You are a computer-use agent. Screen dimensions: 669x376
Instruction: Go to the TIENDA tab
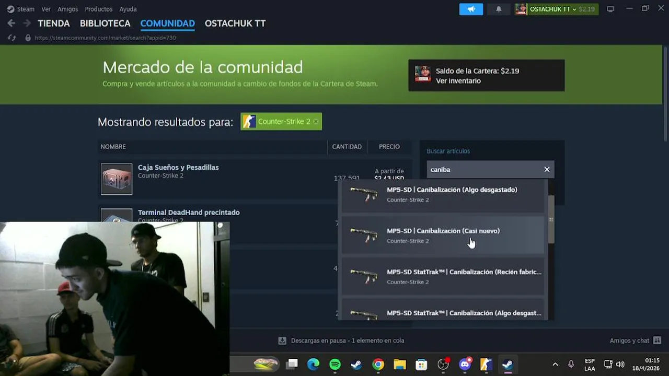pos(54,23)
